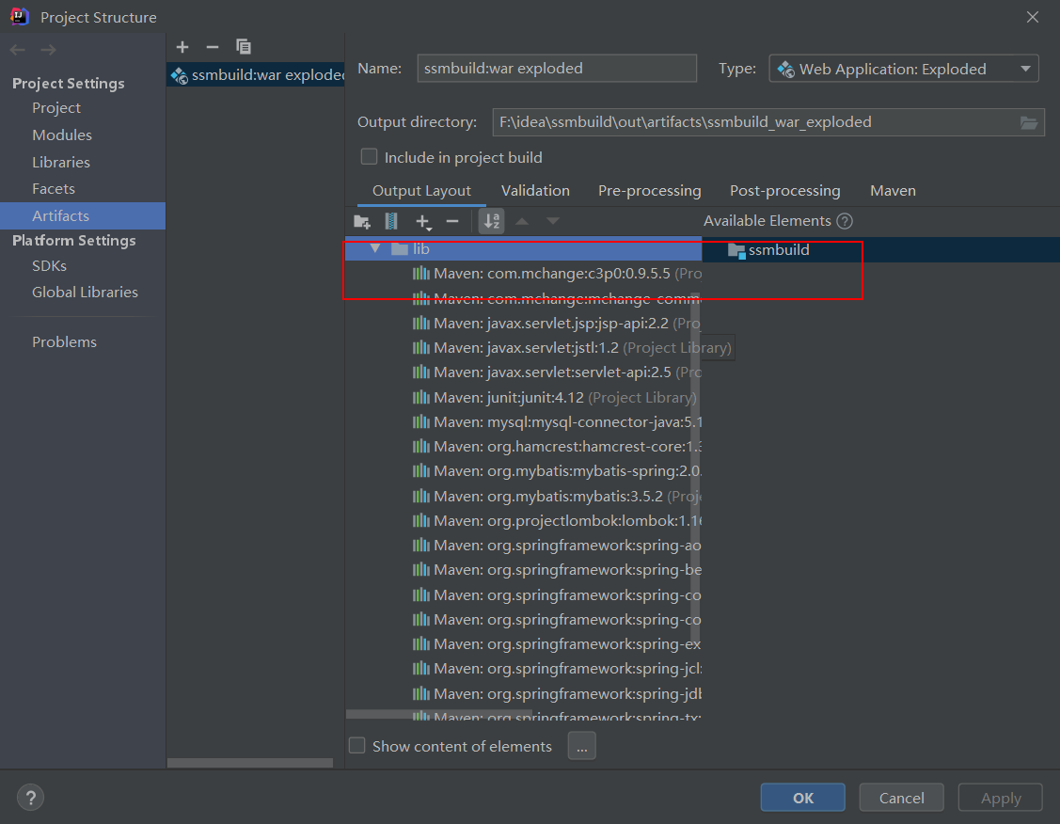Go back with the left arrow
This screenshot has height=824, width=1060.
(18, 49)
